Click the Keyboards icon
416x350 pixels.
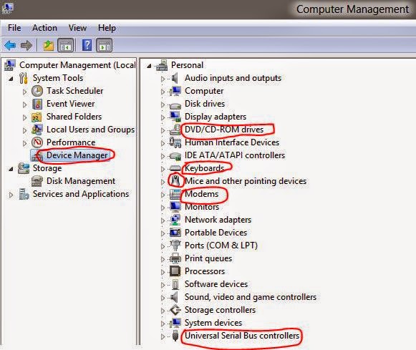tap(175, 168)
